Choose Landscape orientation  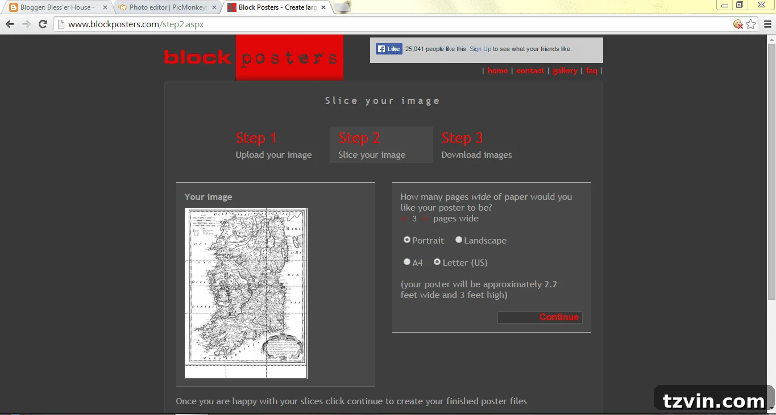[459, 240]
